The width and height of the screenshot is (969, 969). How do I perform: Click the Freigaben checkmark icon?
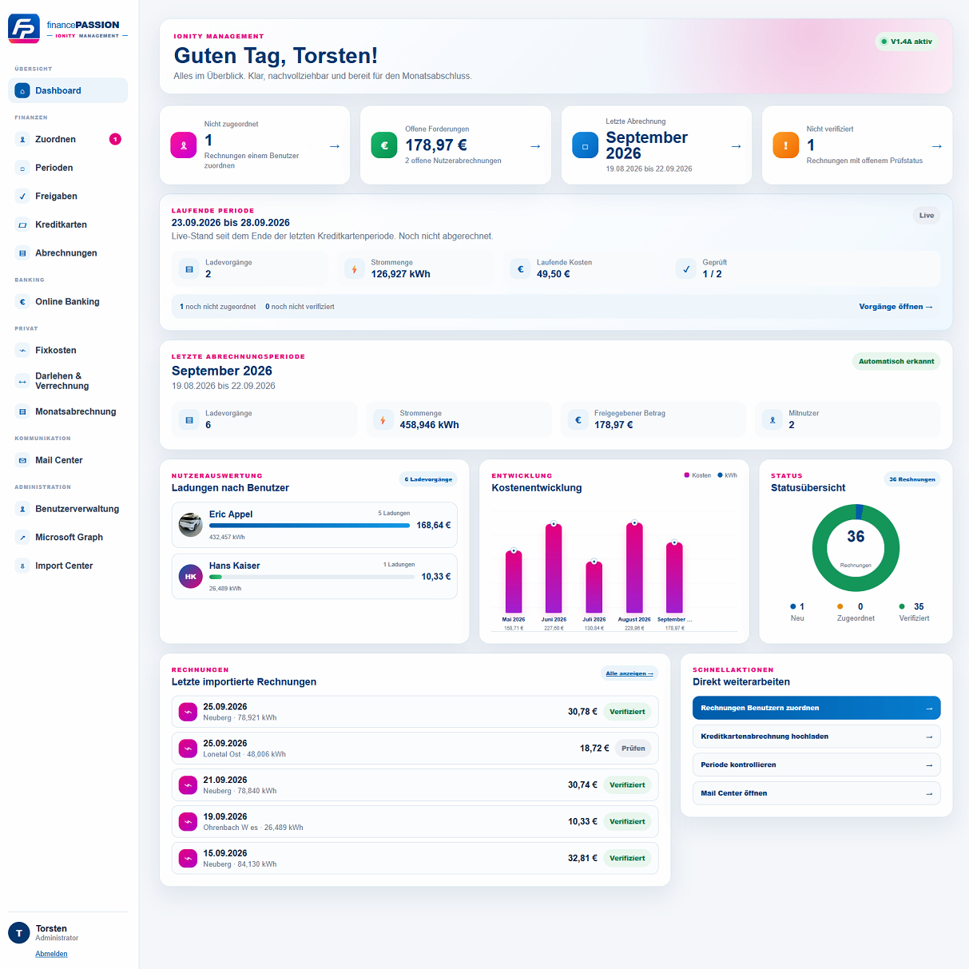point(22,197)
